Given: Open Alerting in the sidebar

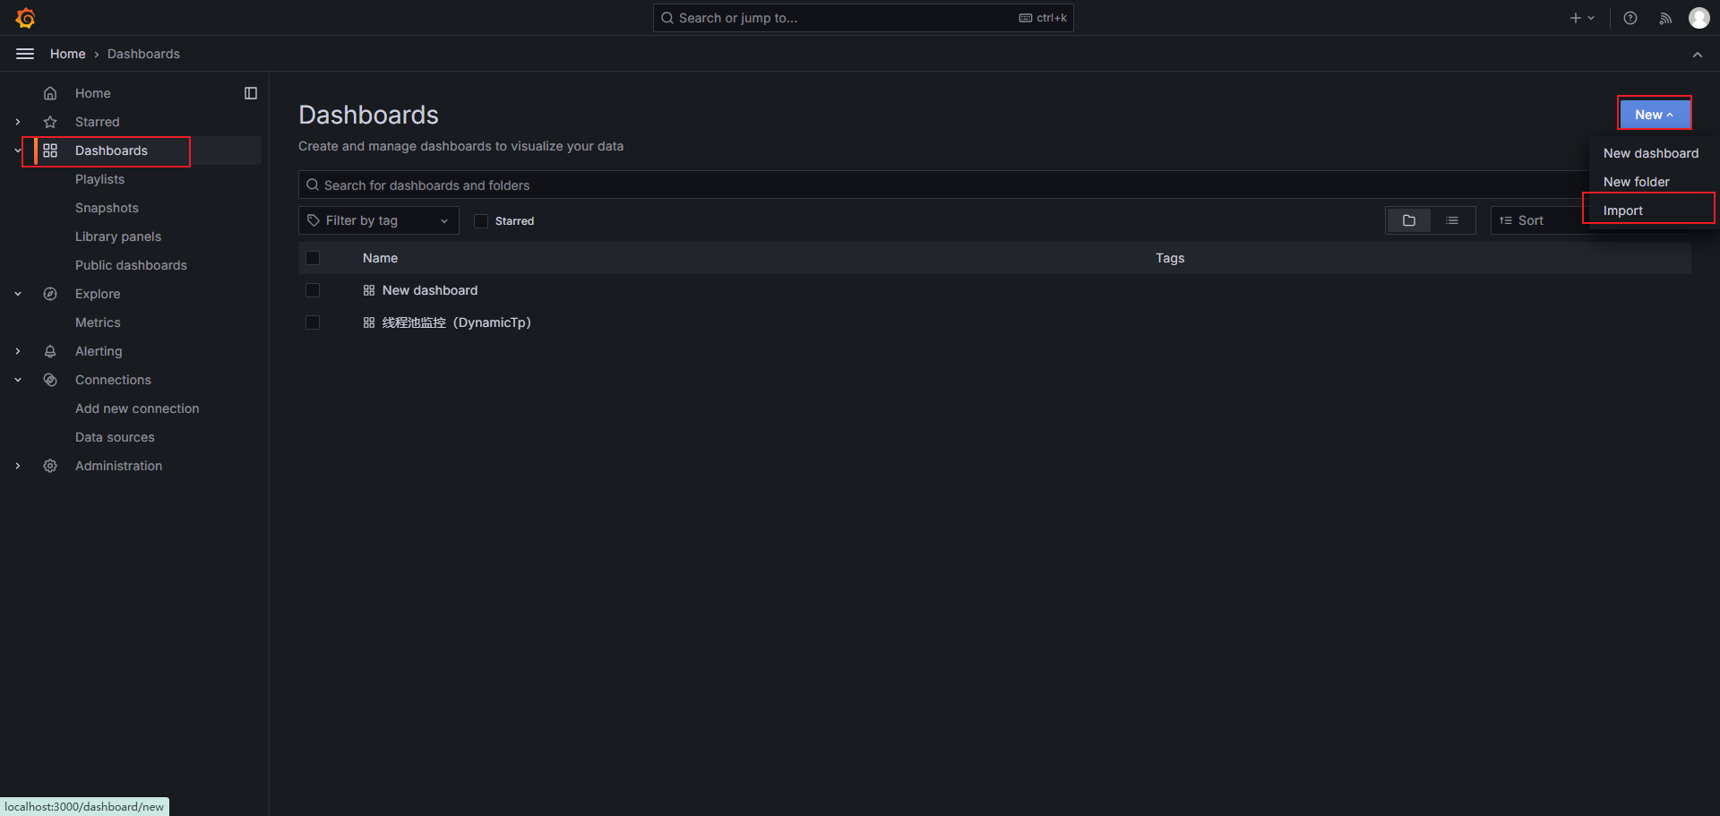Looking at the screenshot, I should [x=99, y=351].
